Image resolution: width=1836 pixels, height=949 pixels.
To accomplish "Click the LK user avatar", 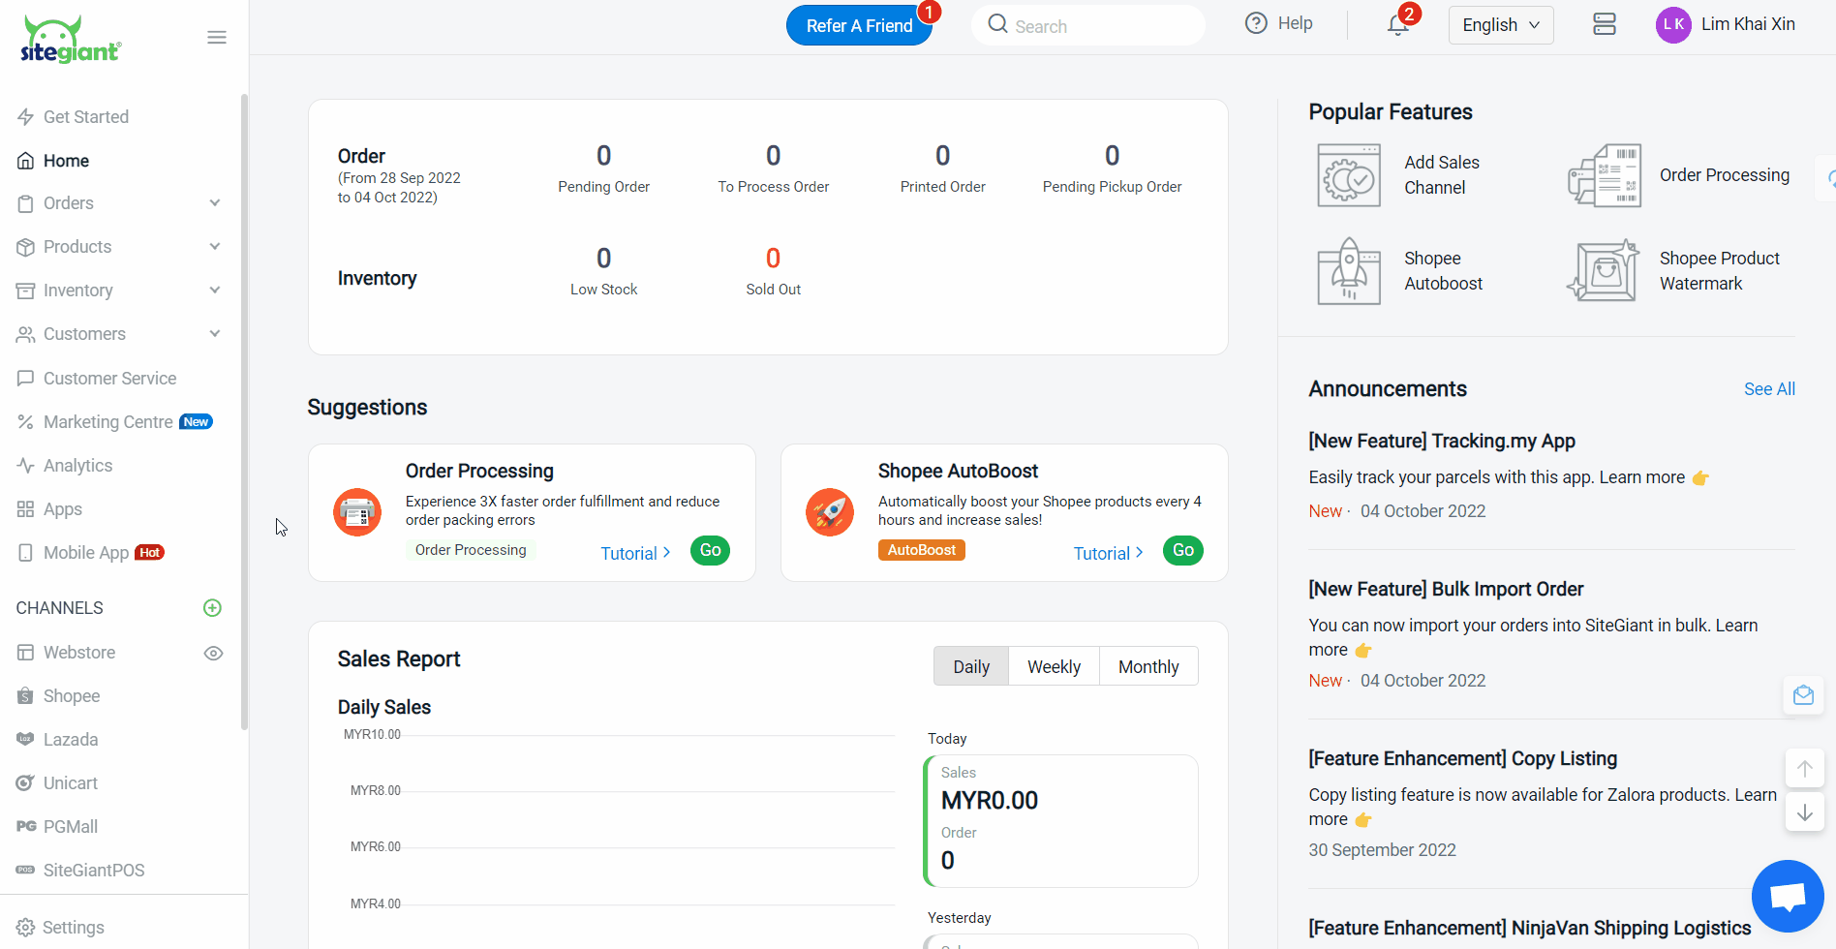I will click(1673, 24).
